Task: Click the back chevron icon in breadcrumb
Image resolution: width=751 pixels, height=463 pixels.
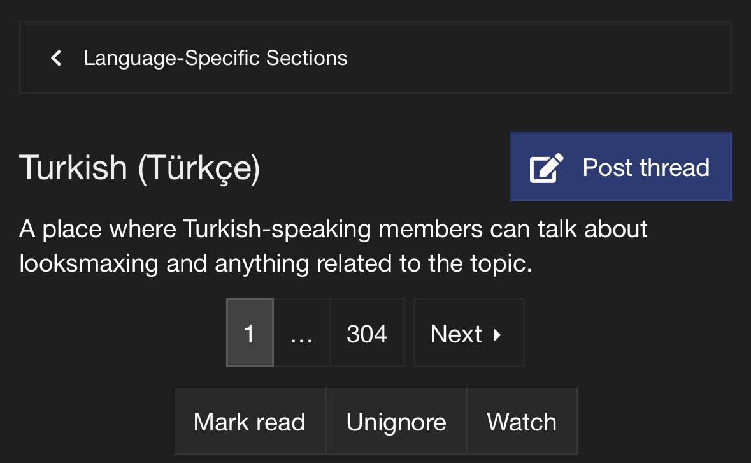Action: (x=56, y=58)
